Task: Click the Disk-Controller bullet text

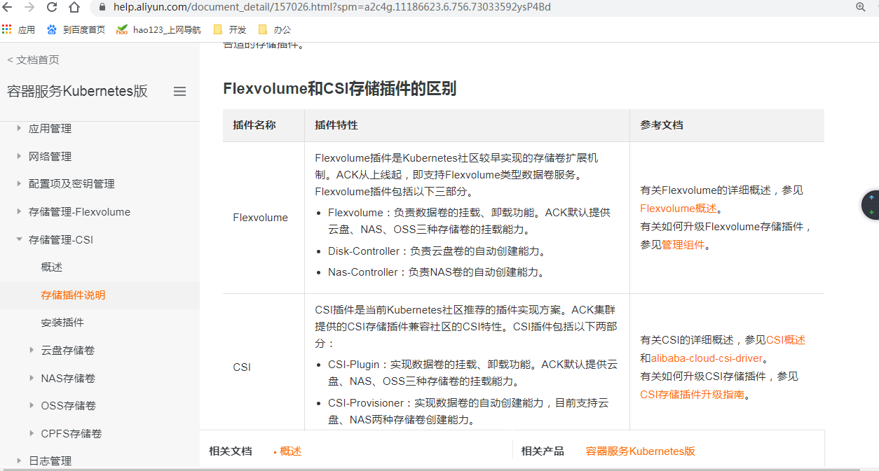Action: point(437,251)
